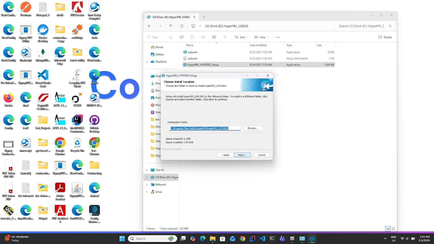Viewport: 434px width, 244px height.
Task: Open Postman desktop shortcut
Action: pos(26,9)
